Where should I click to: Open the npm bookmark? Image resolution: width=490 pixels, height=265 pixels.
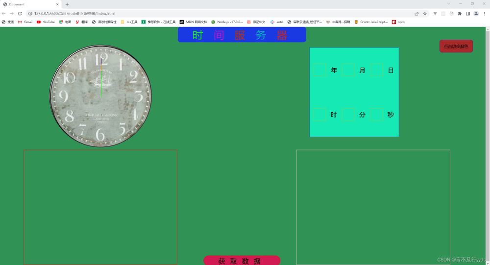(398, 22)
